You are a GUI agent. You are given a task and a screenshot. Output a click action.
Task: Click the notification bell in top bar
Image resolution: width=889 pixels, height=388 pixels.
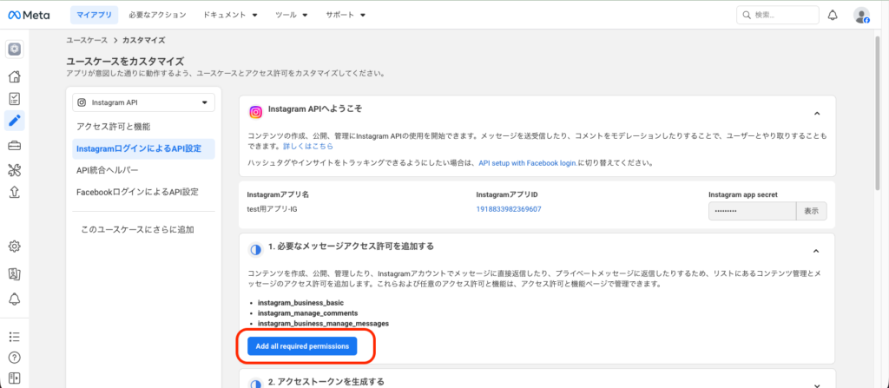(x=833, y=15)
